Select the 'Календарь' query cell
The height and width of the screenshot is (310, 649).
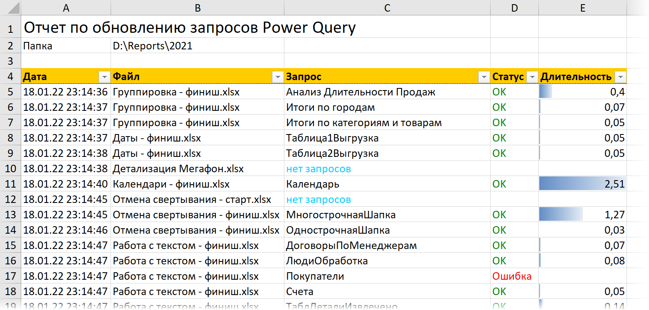coord(387,184)
